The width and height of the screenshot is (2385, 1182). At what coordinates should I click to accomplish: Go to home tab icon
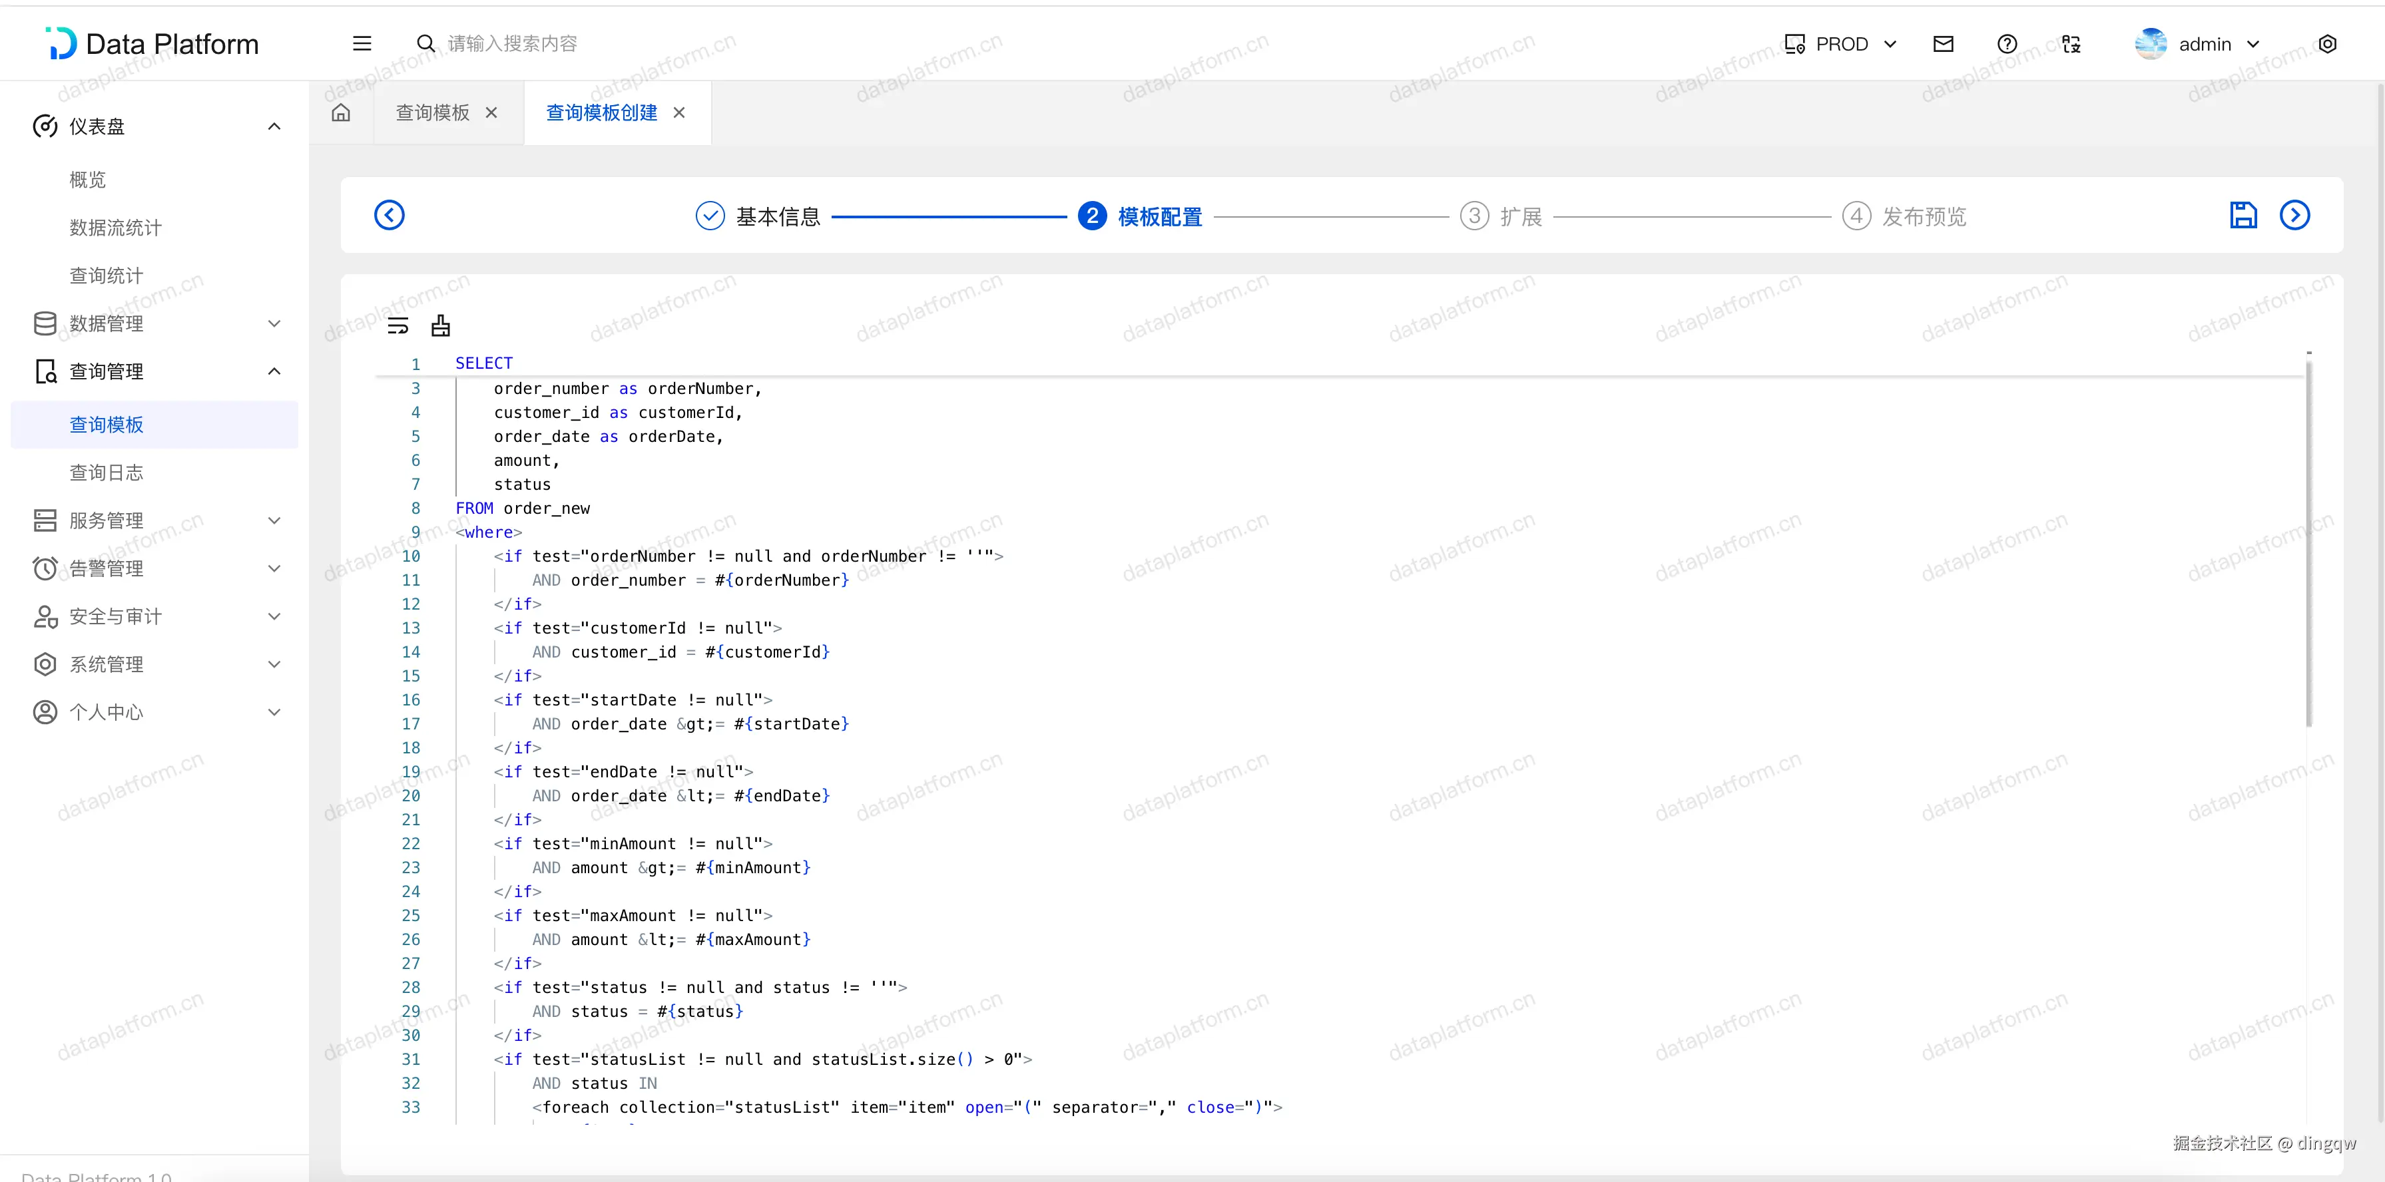point(341,113)
